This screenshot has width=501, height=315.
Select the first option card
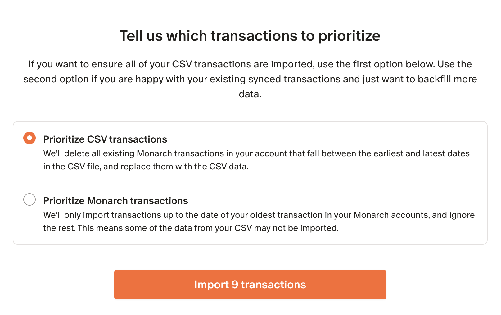[250, 152]
